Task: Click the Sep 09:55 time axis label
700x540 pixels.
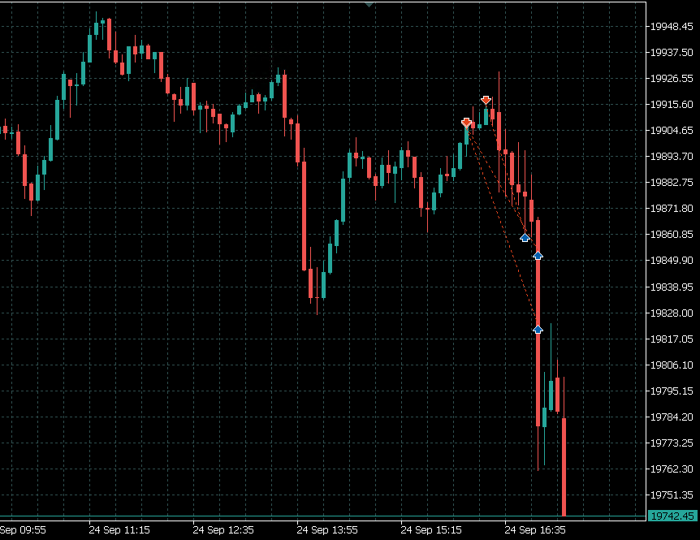Action: click(23, 530)
